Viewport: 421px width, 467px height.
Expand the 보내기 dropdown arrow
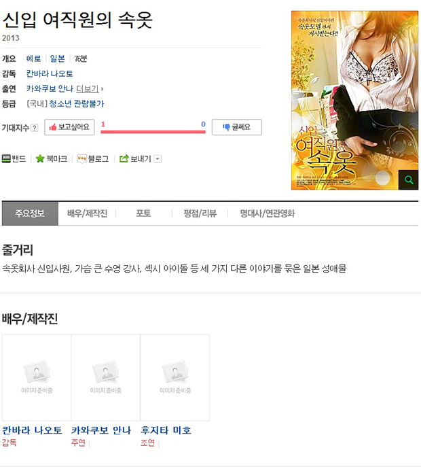158,159
